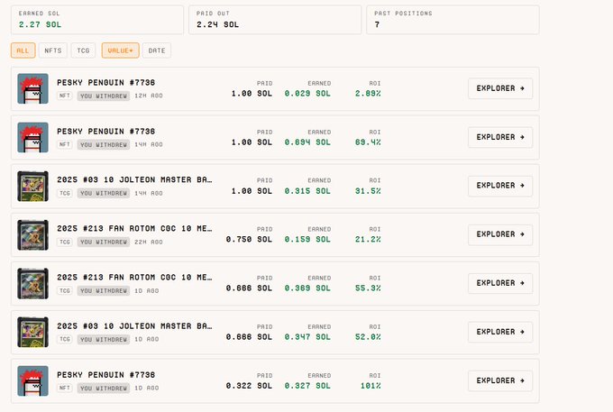Click 'Pesky Penguin #7736' title with 101% ROI
613x412 pixels.
106,375
